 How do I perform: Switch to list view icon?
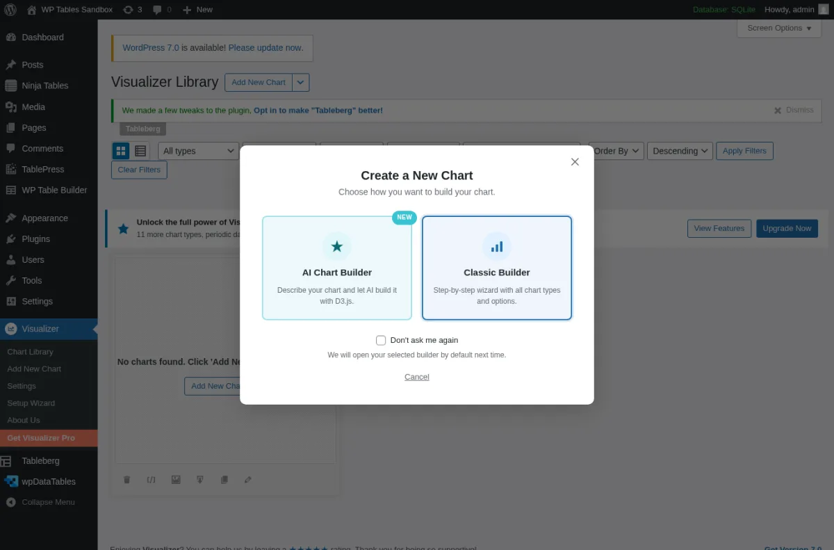tap(140, 151)
